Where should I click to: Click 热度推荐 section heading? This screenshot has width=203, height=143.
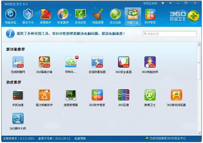coord(14,82)
